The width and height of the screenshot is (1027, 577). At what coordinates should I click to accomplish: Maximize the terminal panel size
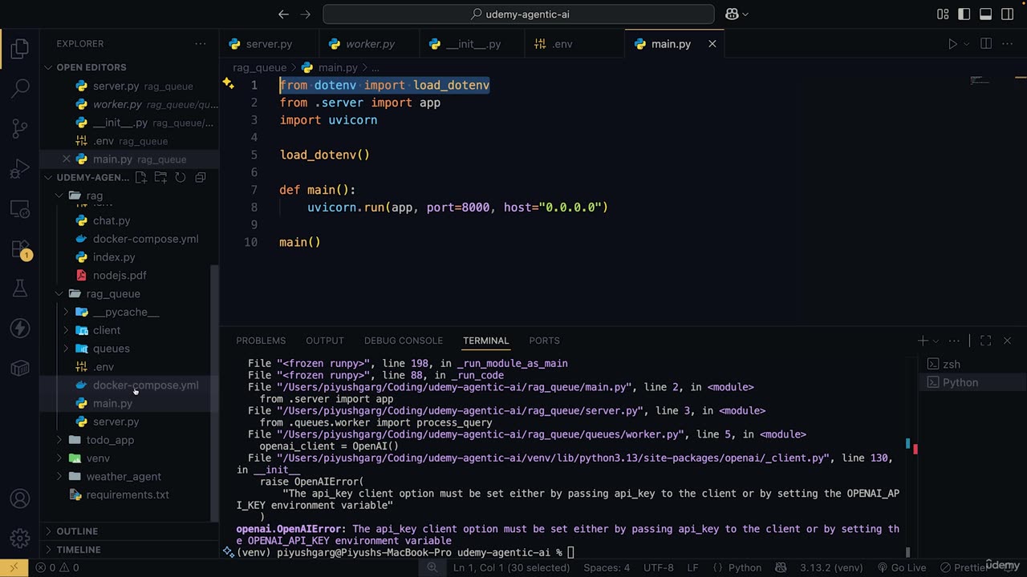(x=985, y=341)
